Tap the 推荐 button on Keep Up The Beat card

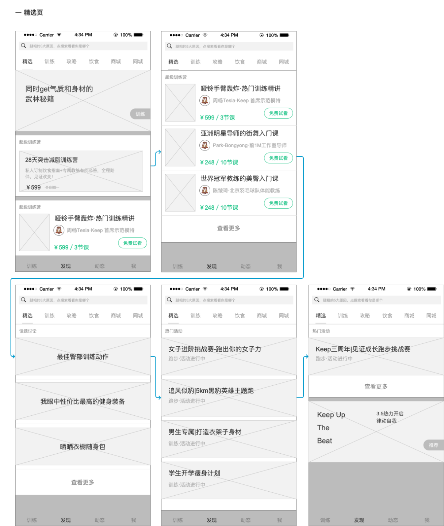433,445
